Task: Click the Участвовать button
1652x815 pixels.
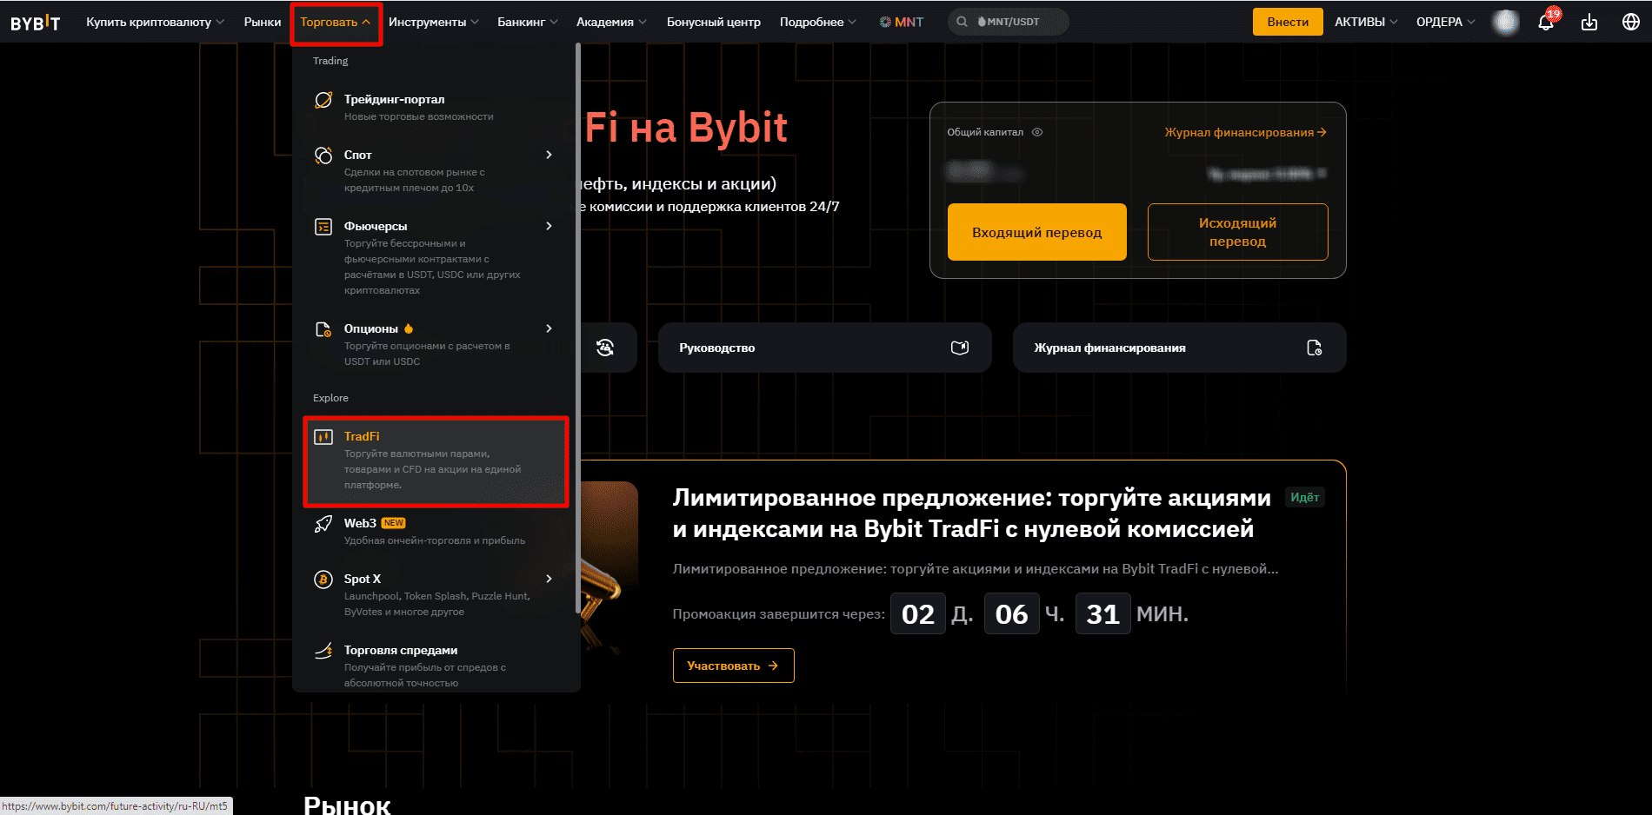Action: point(733,665)
